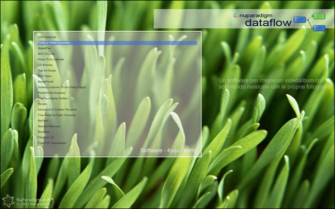The width and height of the screenshot is (335, 209).
Task: Choose SpeedFan from the software list
Action: point(44,48)
